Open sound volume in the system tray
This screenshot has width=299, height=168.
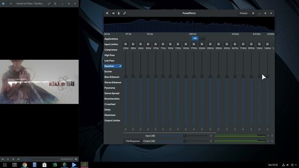point(288,165)
